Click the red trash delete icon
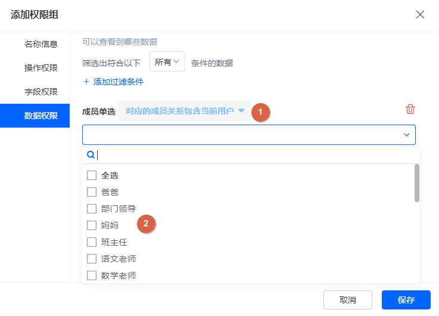 click(410, 109)
